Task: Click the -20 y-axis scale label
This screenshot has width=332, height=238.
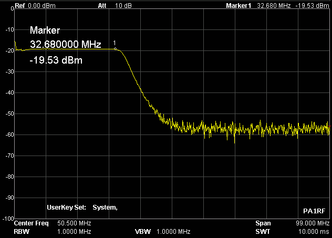Action: point(8,51)
